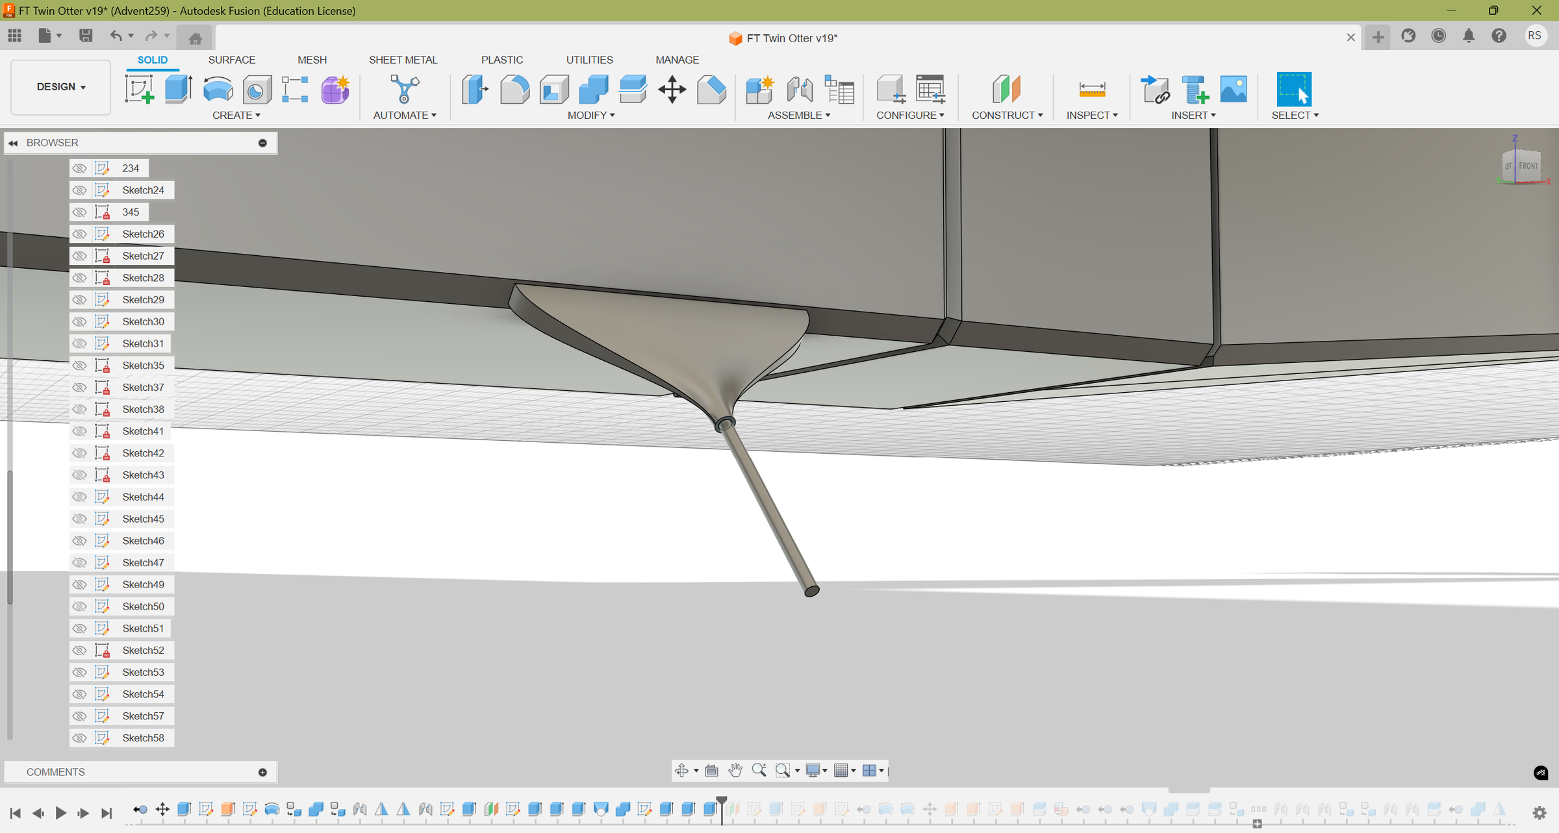This screenshot has height=833, width=1559.
Task: Open the SHEET METAL tab
Action: click(403, 59)
